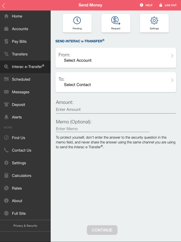181x242 pixels.
Task: Open Pay Bills from sidebar
Action: click(x=19, y=41)
